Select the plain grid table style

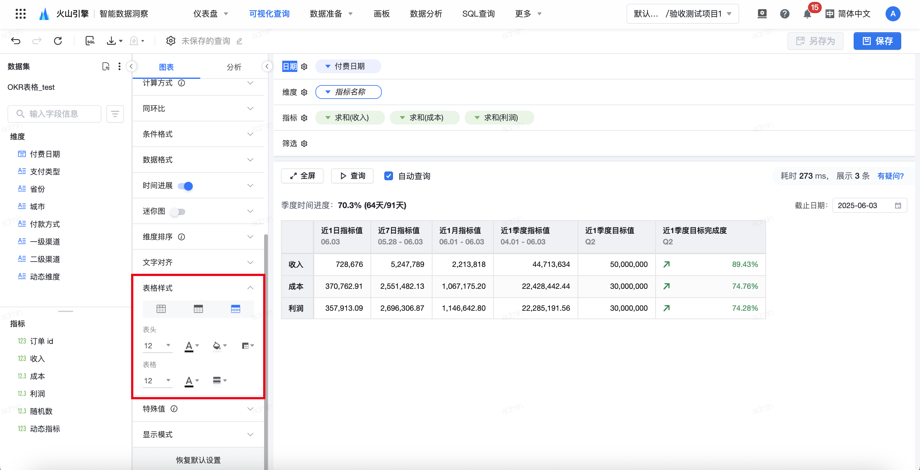click(x=161, y=309)
